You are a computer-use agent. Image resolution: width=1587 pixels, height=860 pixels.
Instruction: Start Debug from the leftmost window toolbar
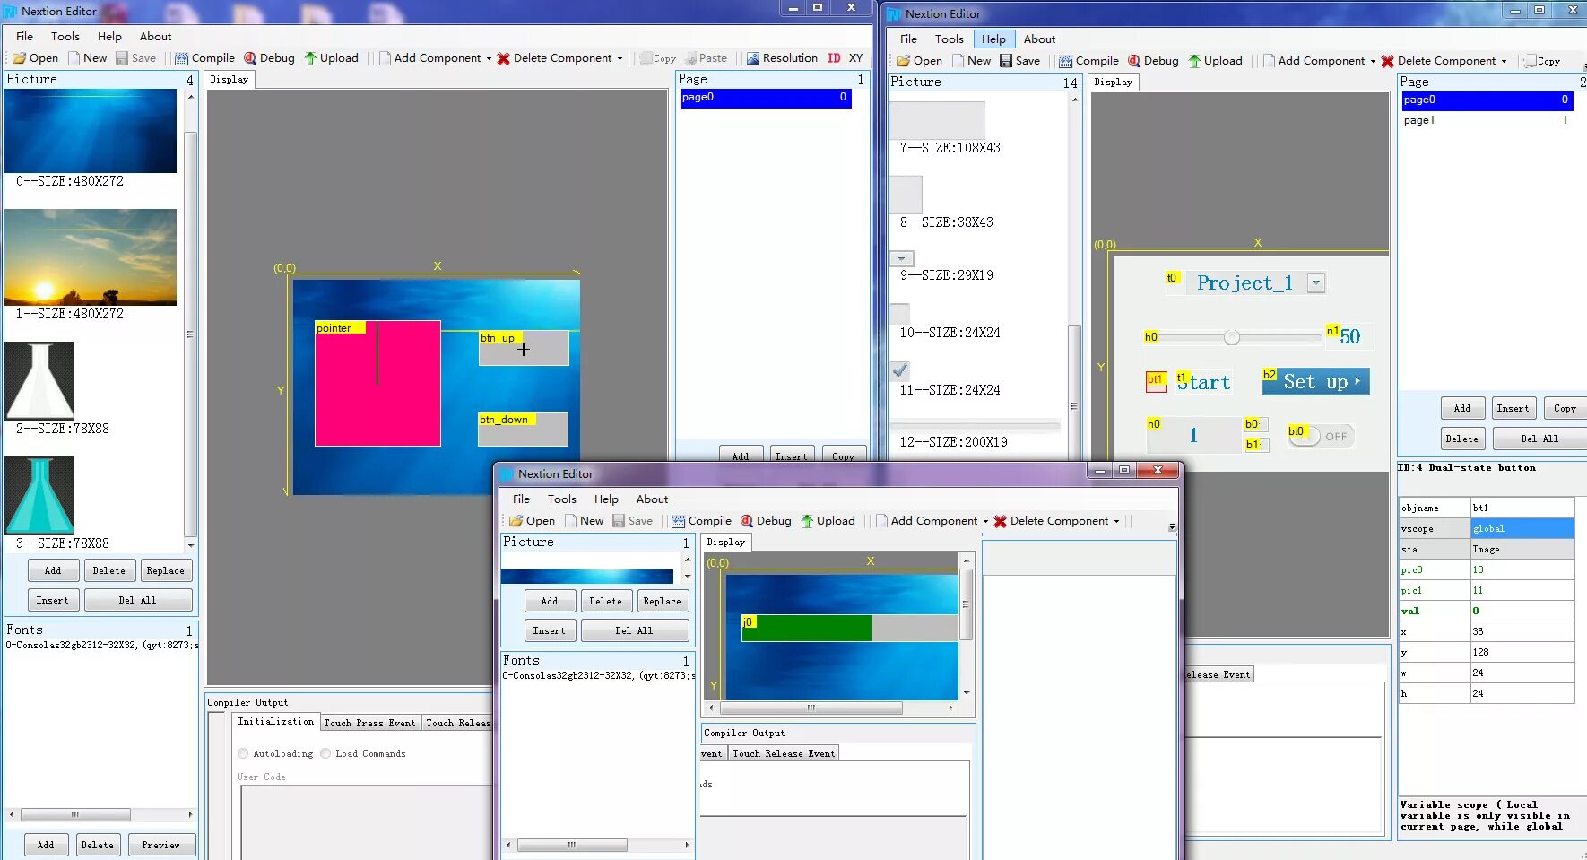269,58
